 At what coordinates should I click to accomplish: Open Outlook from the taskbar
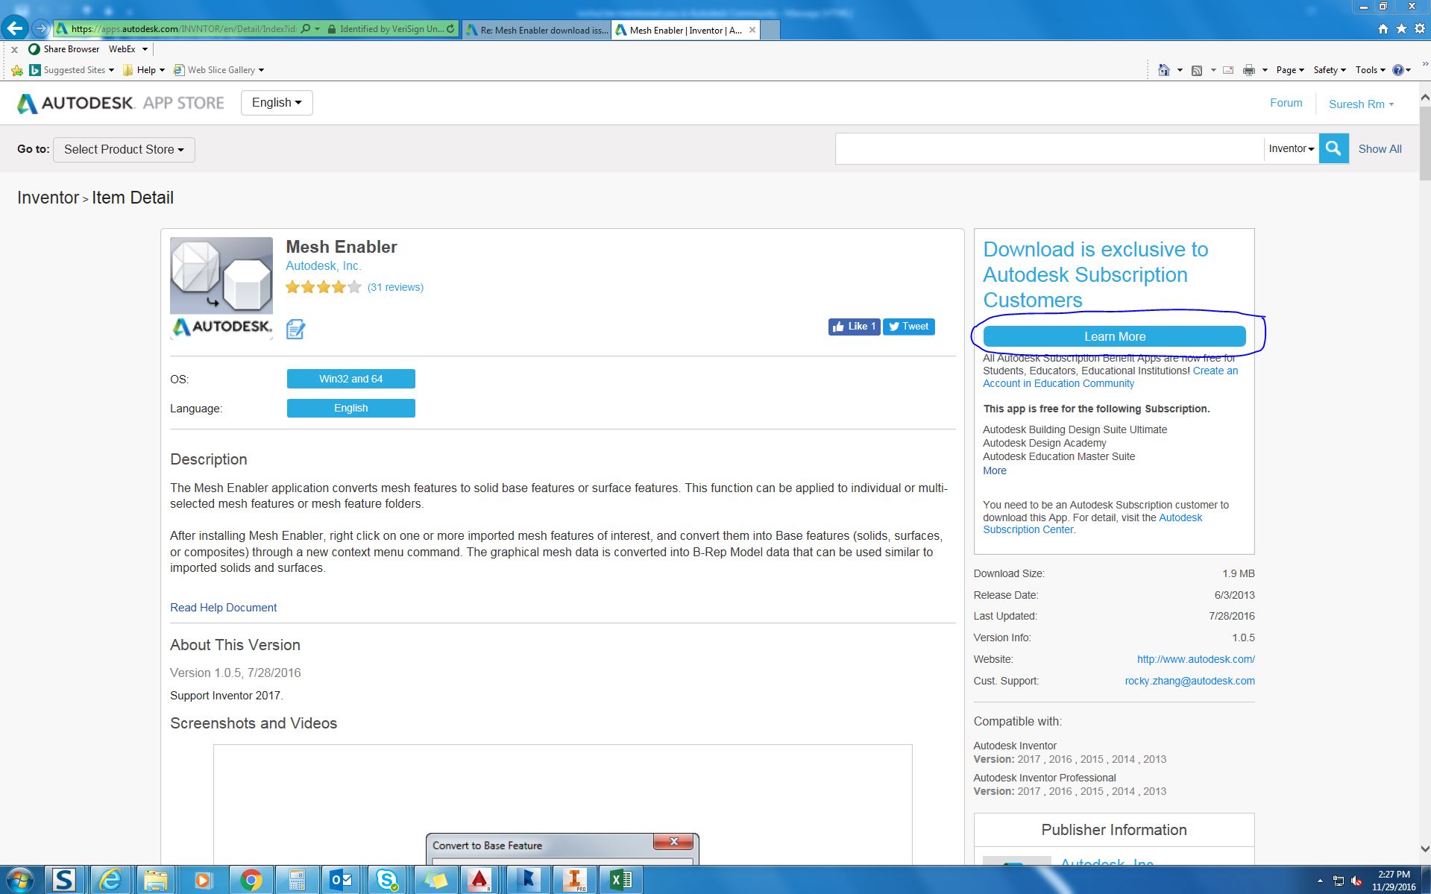tap(342, 880)
